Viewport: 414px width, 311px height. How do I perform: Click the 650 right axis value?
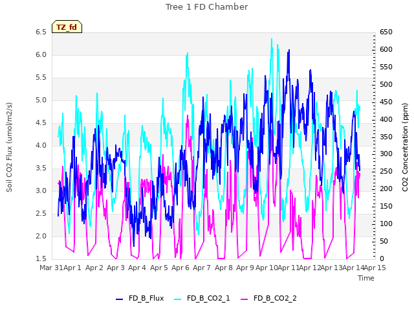pos(386,32)
